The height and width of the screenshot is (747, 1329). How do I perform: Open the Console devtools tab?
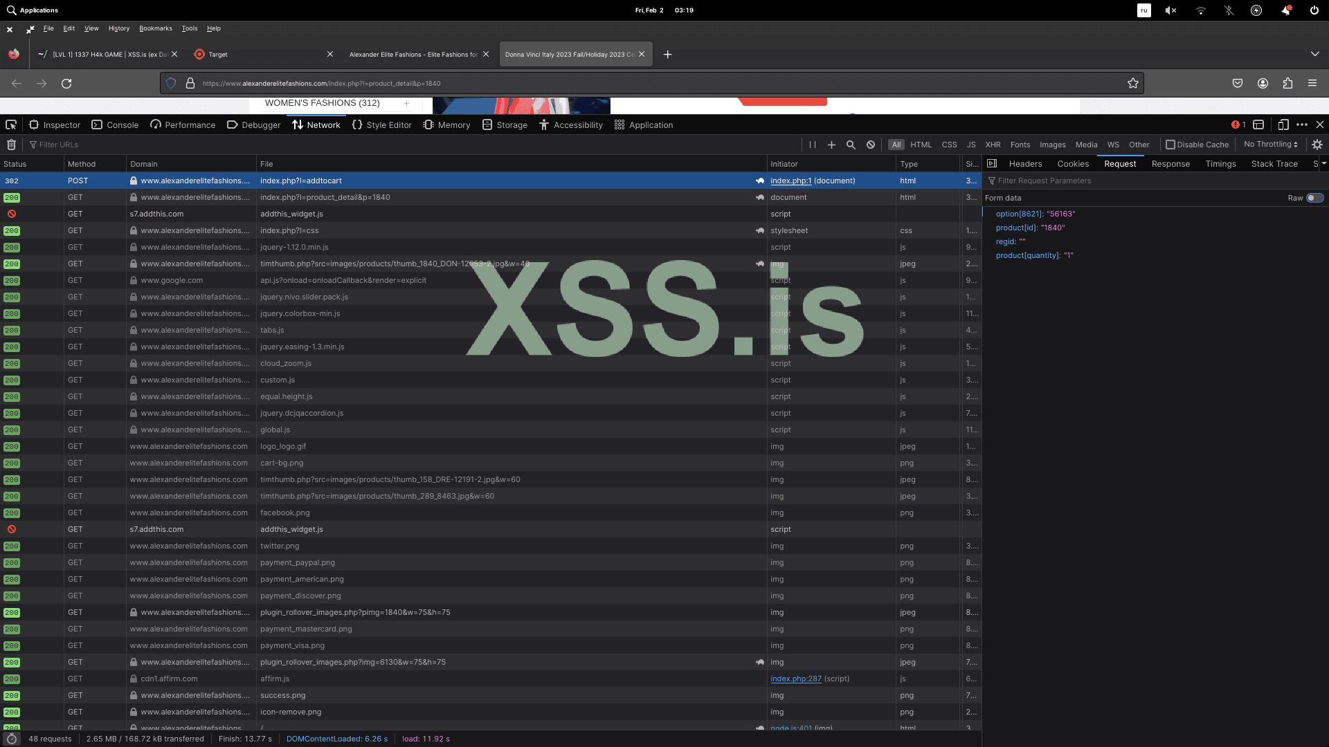pos(115,125)
